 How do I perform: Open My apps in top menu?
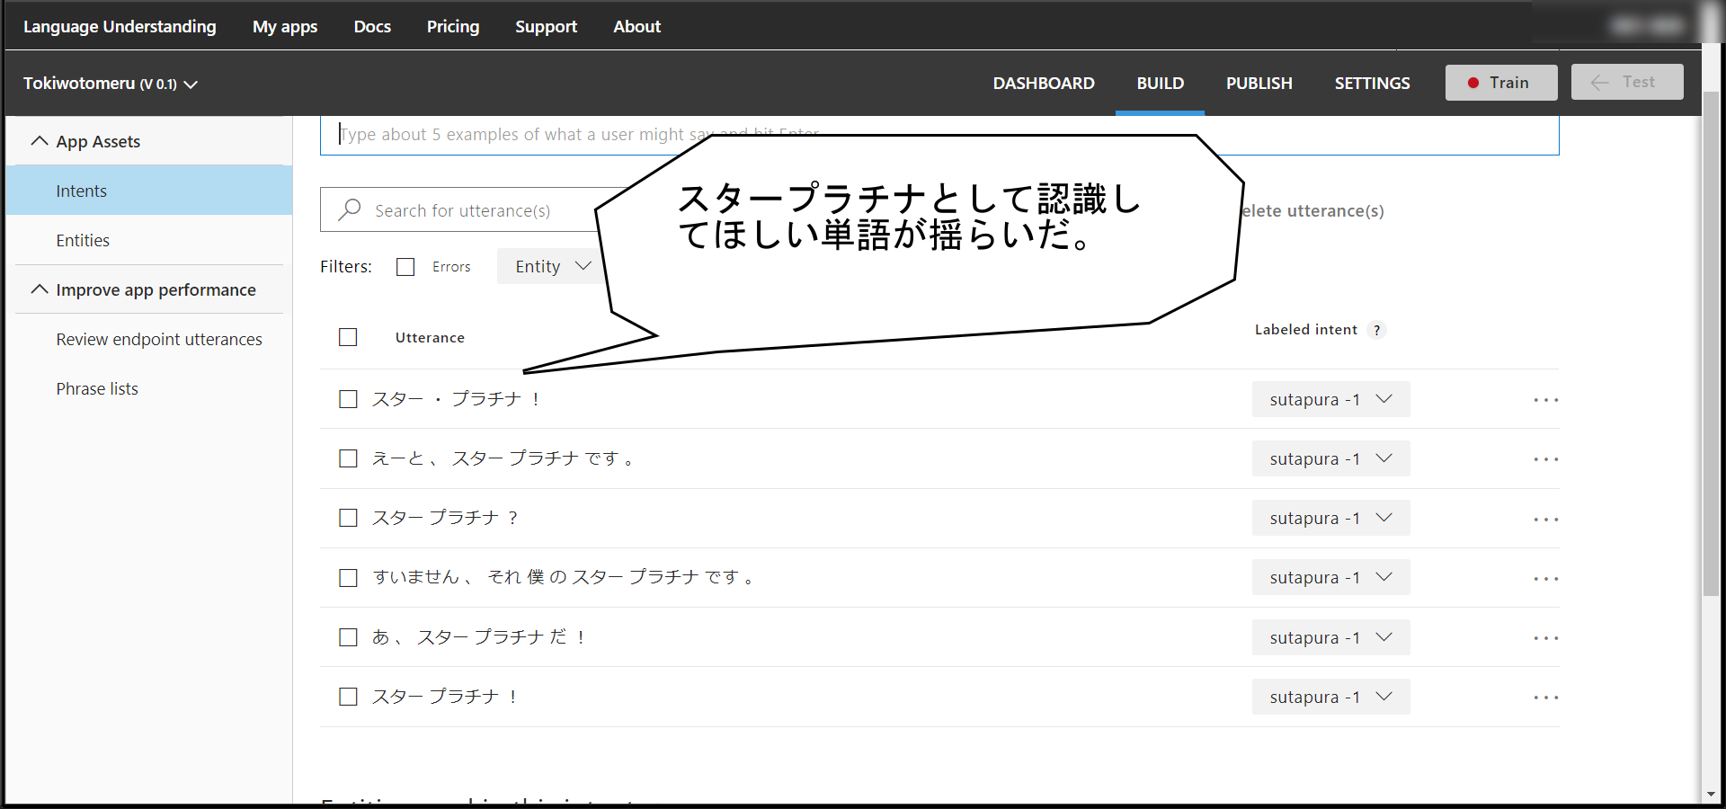285,27
